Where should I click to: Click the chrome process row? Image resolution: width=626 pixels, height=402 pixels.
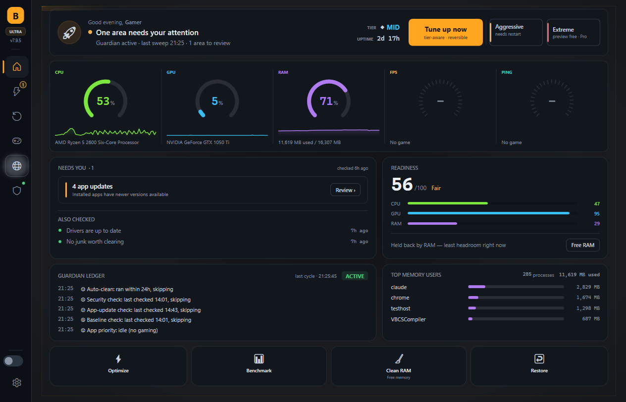coord(495,298)
